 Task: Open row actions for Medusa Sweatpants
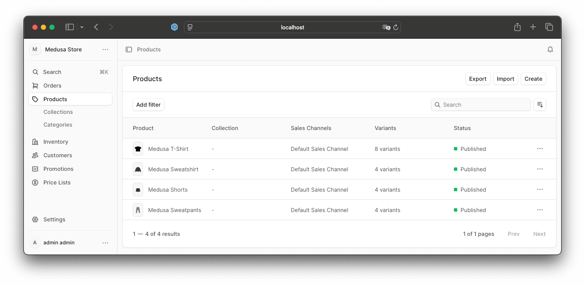540,210
